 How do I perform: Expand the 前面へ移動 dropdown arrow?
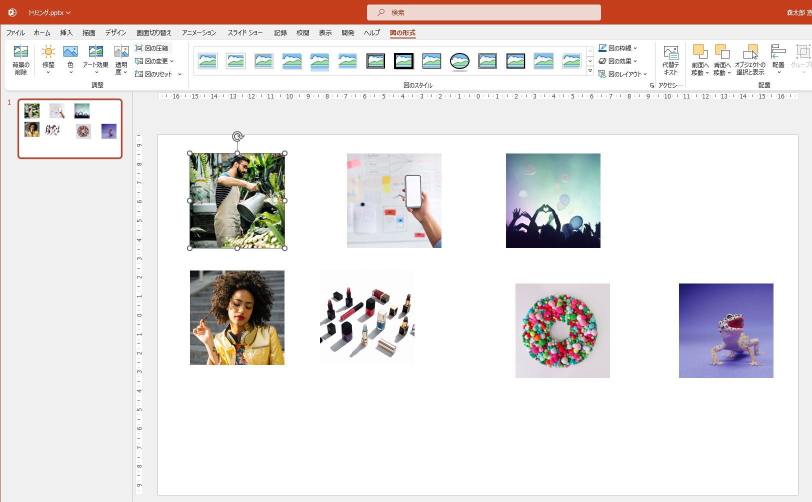tap(707, 73)
